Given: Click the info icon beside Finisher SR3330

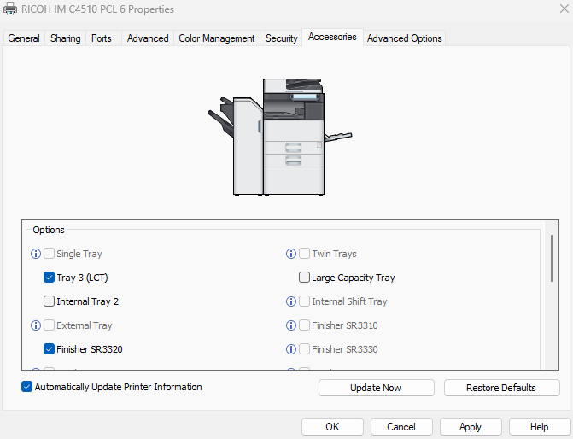Looking at the screenshot, I should point(291,349).
